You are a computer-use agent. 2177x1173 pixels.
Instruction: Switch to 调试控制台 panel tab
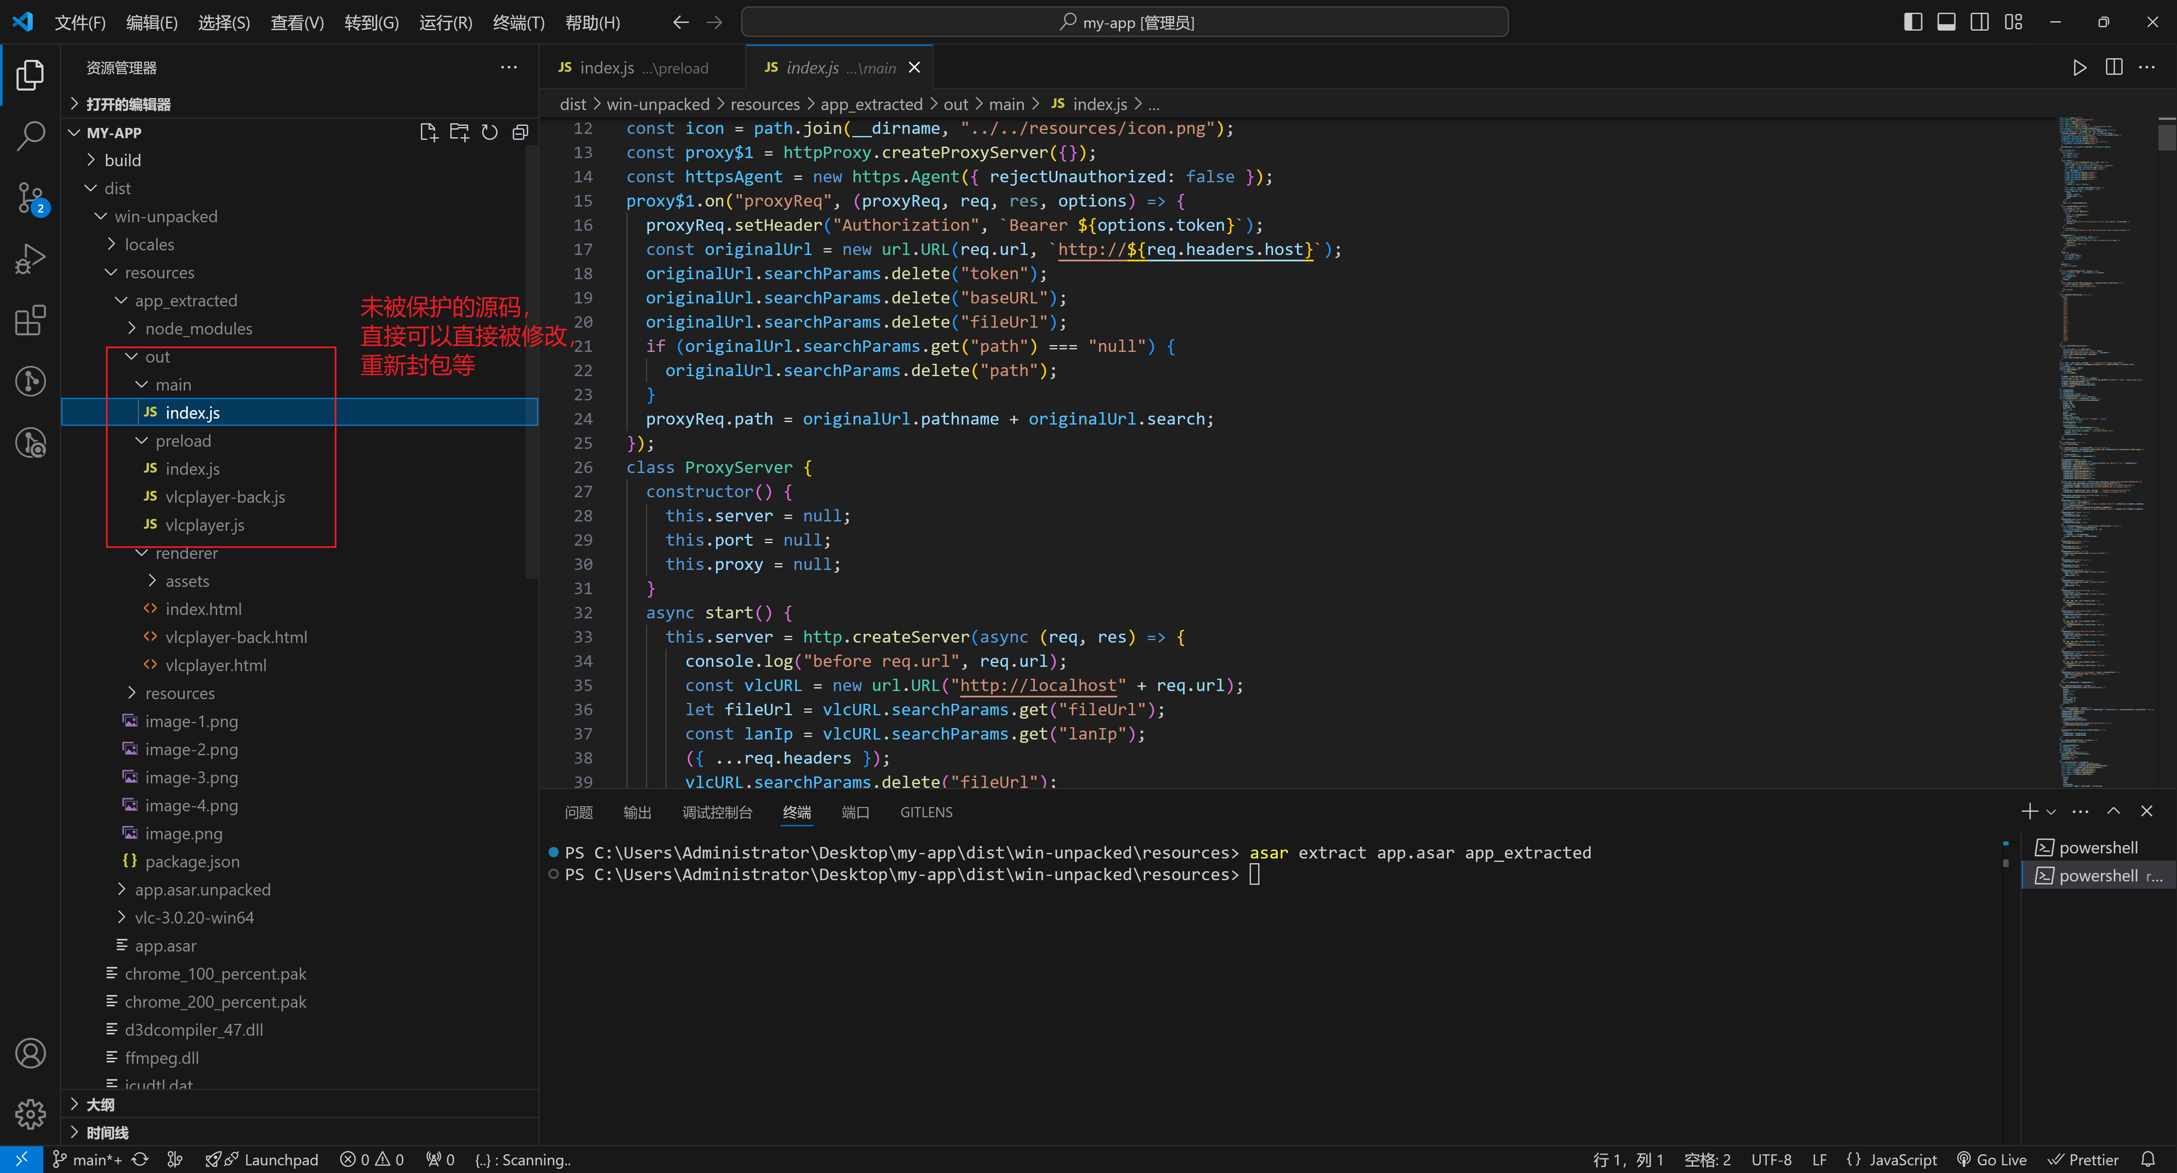tap(716, 813)
